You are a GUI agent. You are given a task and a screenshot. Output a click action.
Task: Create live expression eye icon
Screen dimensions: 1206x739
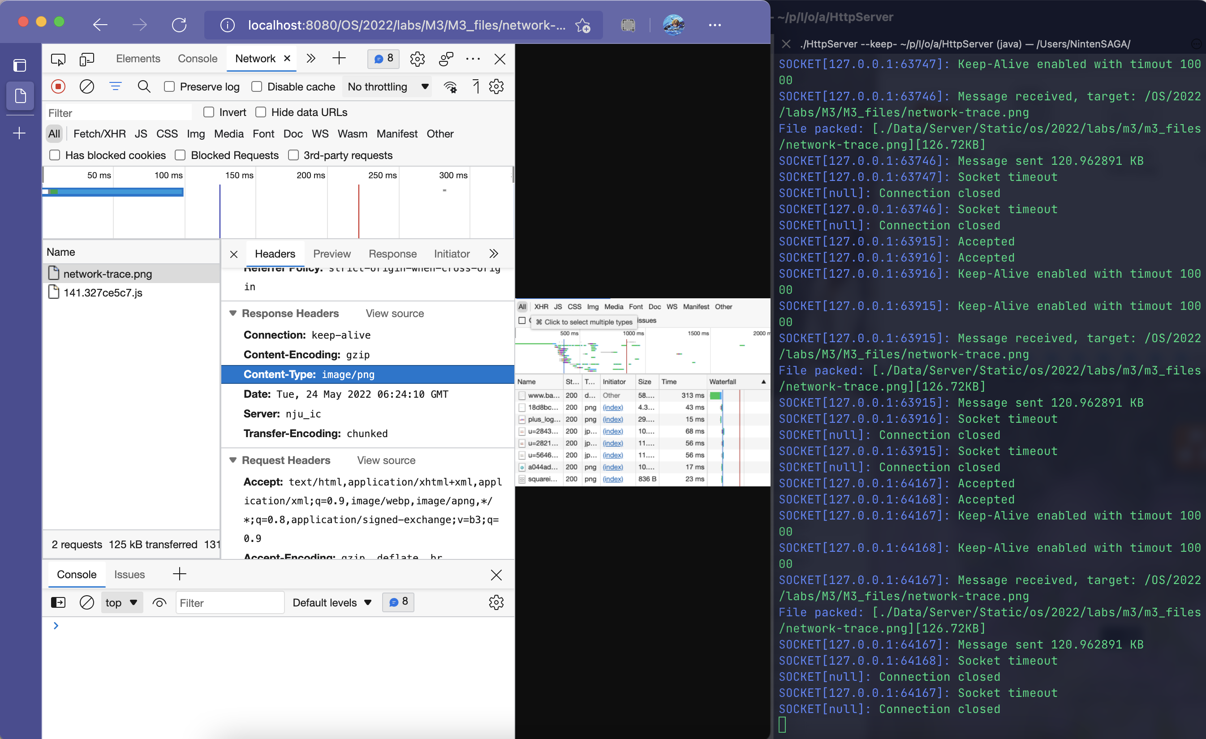pos(159,602)
